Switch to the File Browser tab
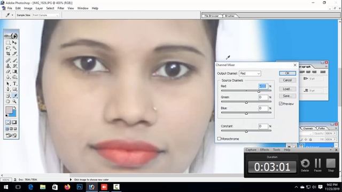 [212, 16]
